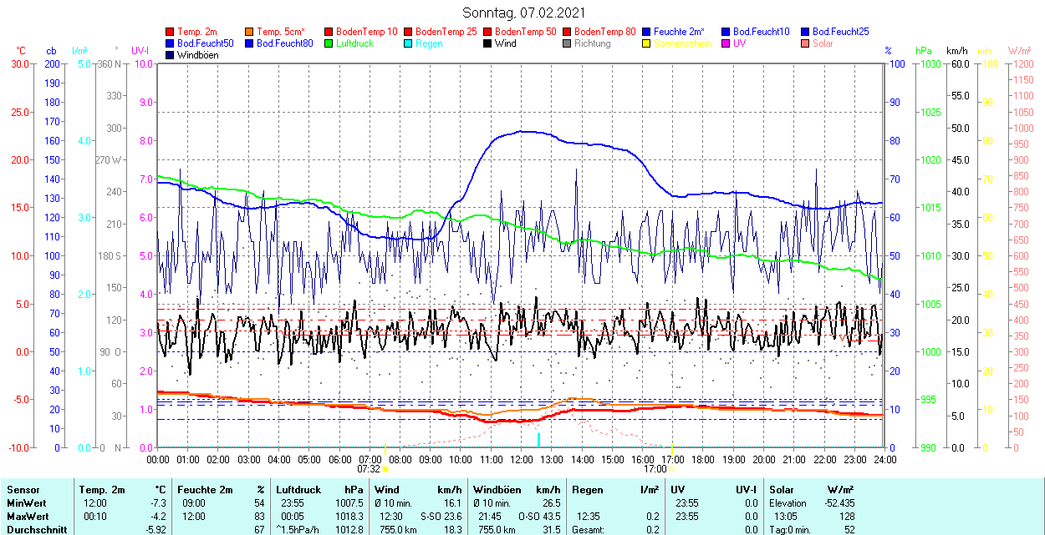Click the Windböen column header in table
The height and width of the screenshot is (535, 1045).
tap(495, 490)
